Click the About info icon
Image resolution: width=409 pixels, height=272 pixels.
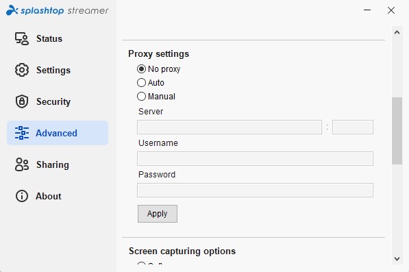point(22,196)
